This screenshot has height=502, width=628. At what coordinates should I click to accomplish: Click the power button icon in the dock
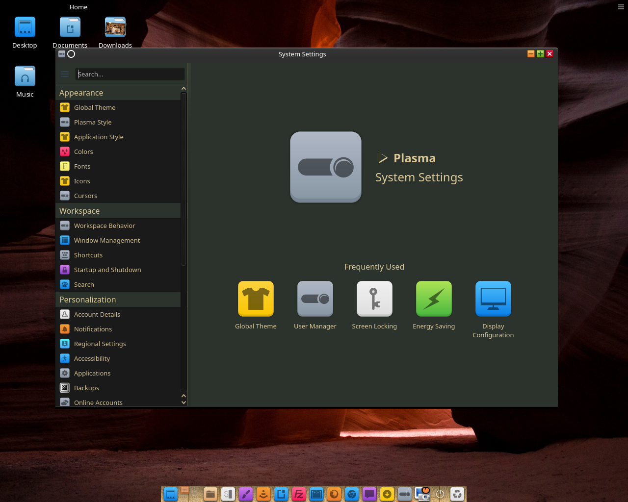pyautogui.click(x=440, y=494)
